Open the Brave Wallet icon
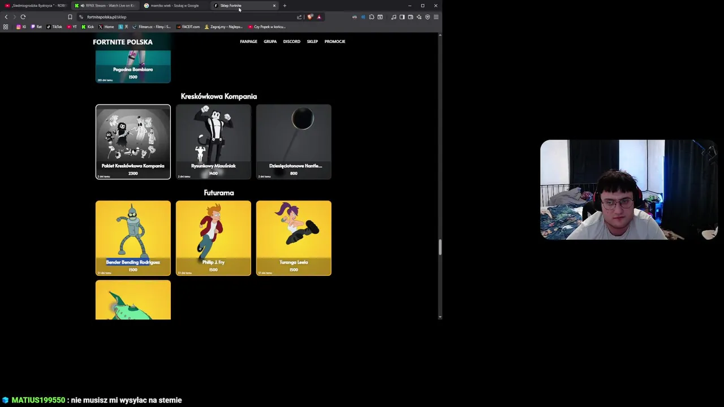This screenshot has height=407, width=724. coord(411,17)
